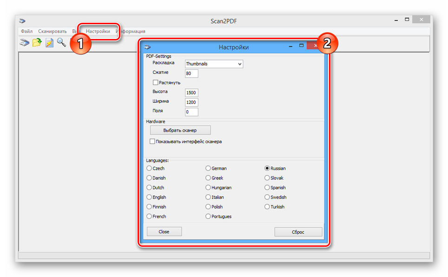448x277 pixels.
Task: Click the Сброс button
Action: tap(298, 231)
